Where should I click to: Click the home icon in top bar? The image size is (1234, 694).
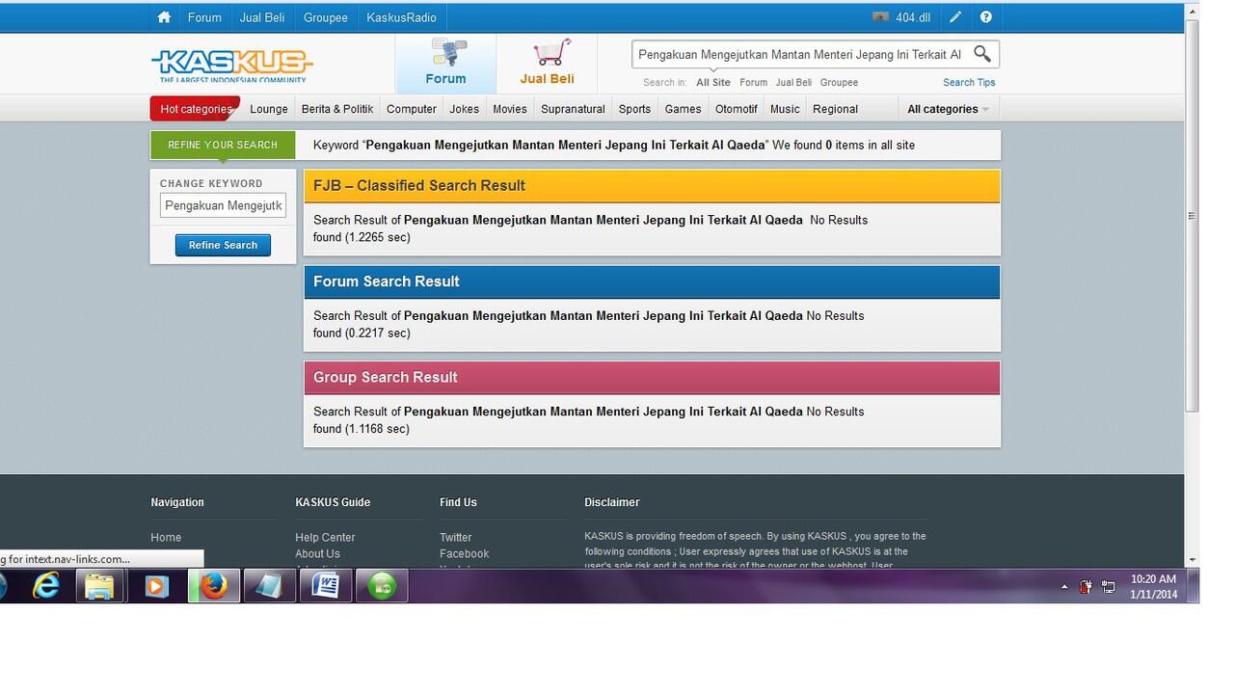point(164,17)
